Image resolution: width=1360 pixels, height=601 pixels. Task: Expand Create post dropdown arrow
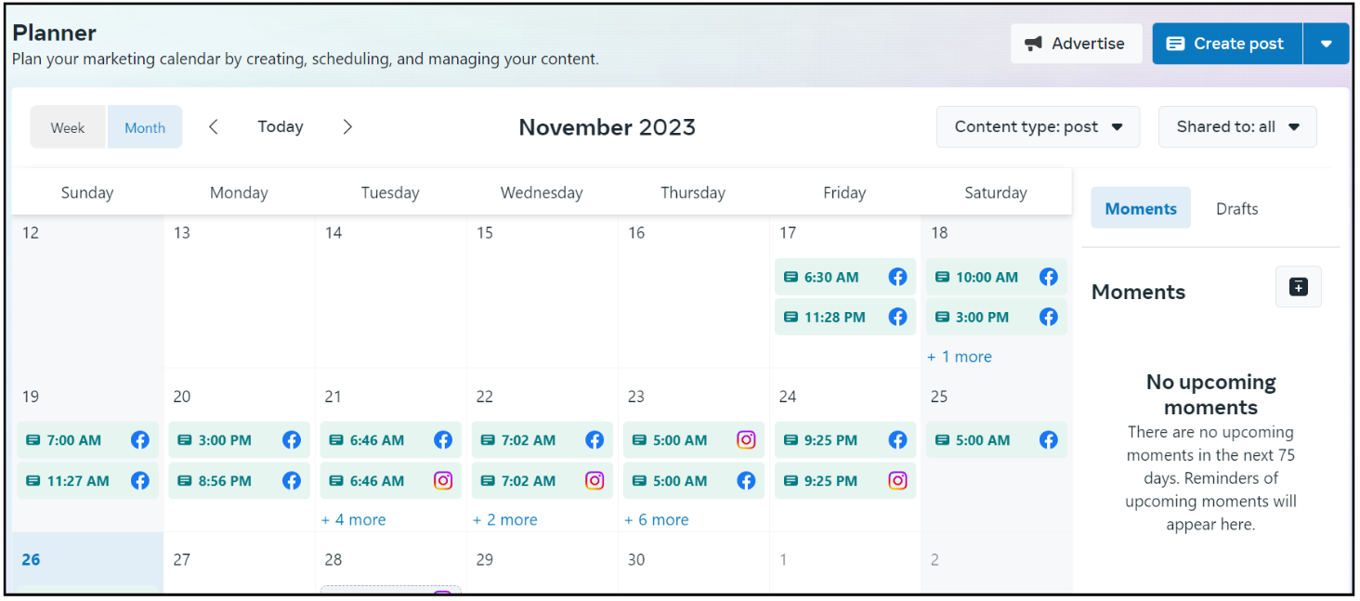point(1326,44)
